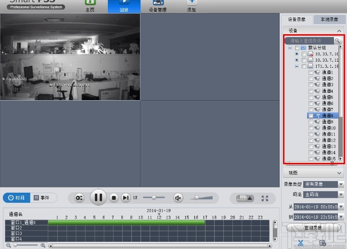The width and height of the screenshot is (347, 249).
Task: Toggle the mute speaker icon
Action: [x=178, y=197]
